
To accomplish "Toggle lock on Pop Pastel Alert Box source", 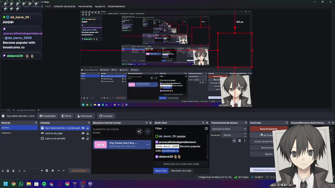I will 87,128.
